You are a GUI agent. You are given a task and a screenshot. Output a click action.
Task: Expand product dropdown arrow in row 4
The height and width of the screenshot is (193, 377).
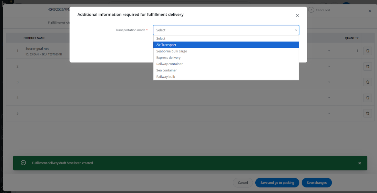(329, 98)
